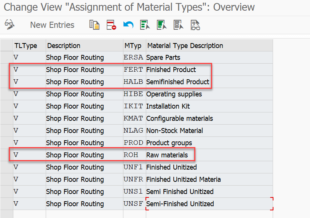Click the Delete entry icon
310x218 pixels.
(111, 25)
